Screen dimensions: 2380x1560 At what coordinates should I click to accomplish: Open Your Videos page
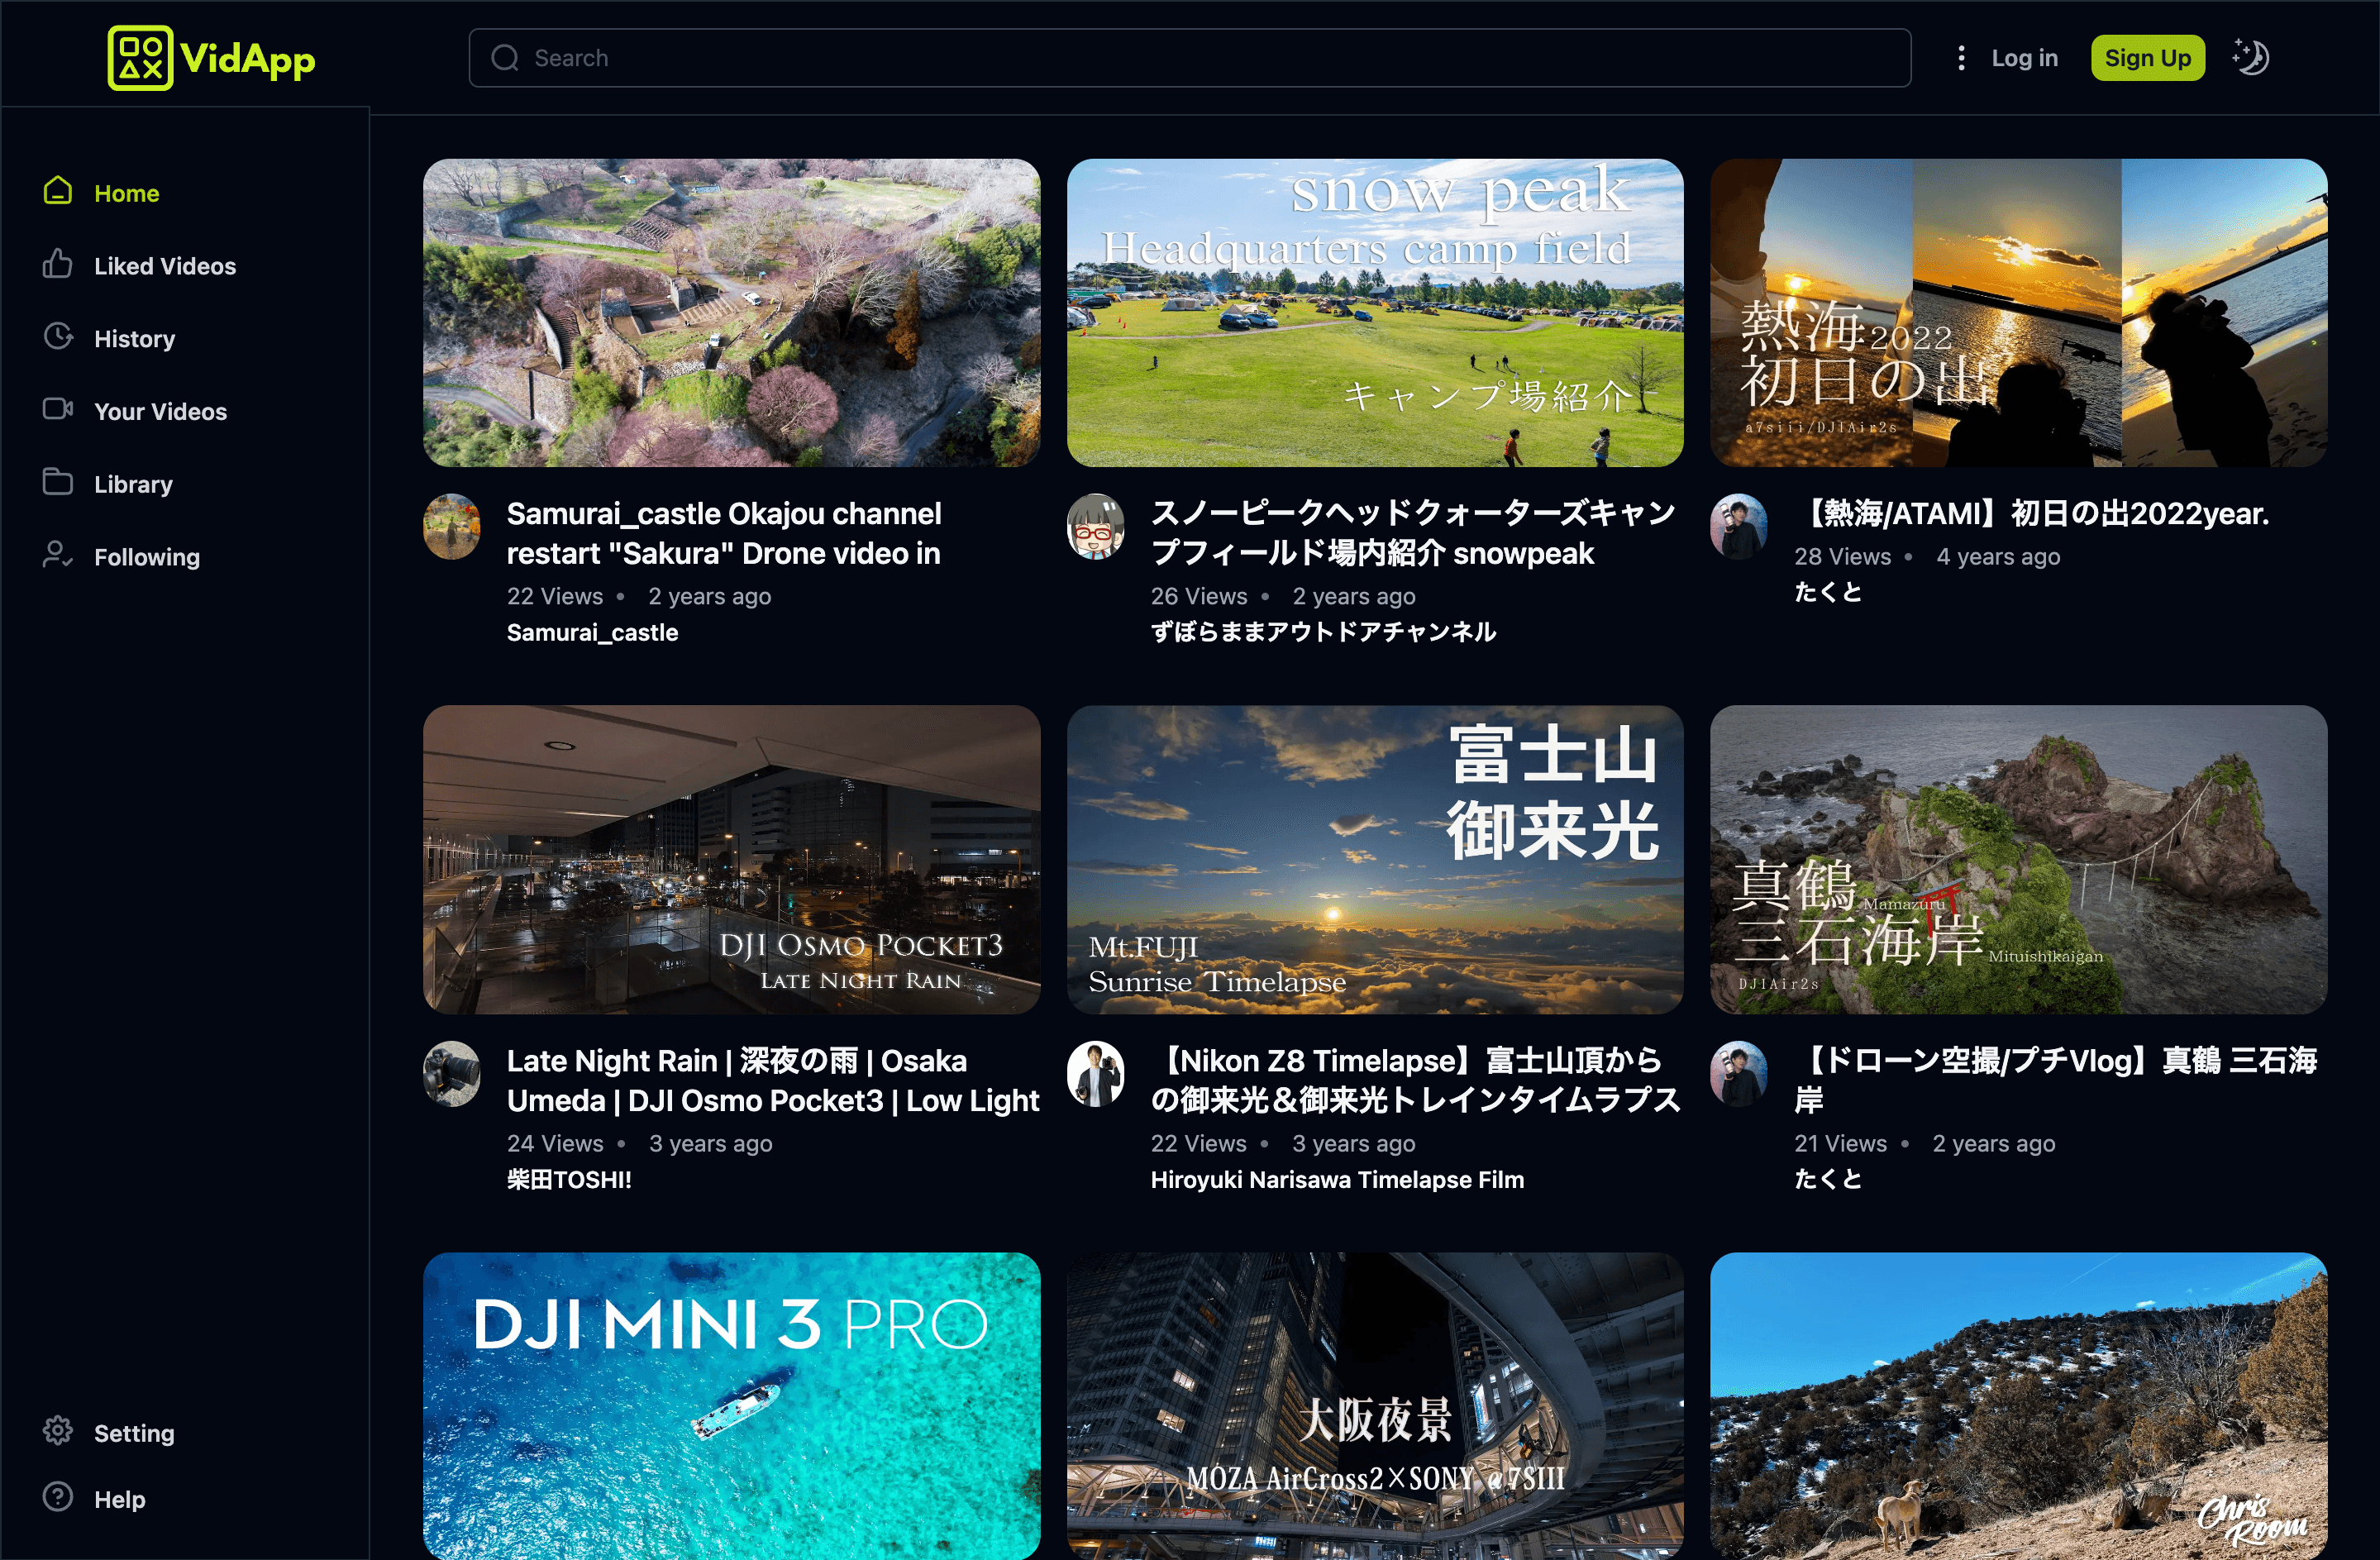160,411
